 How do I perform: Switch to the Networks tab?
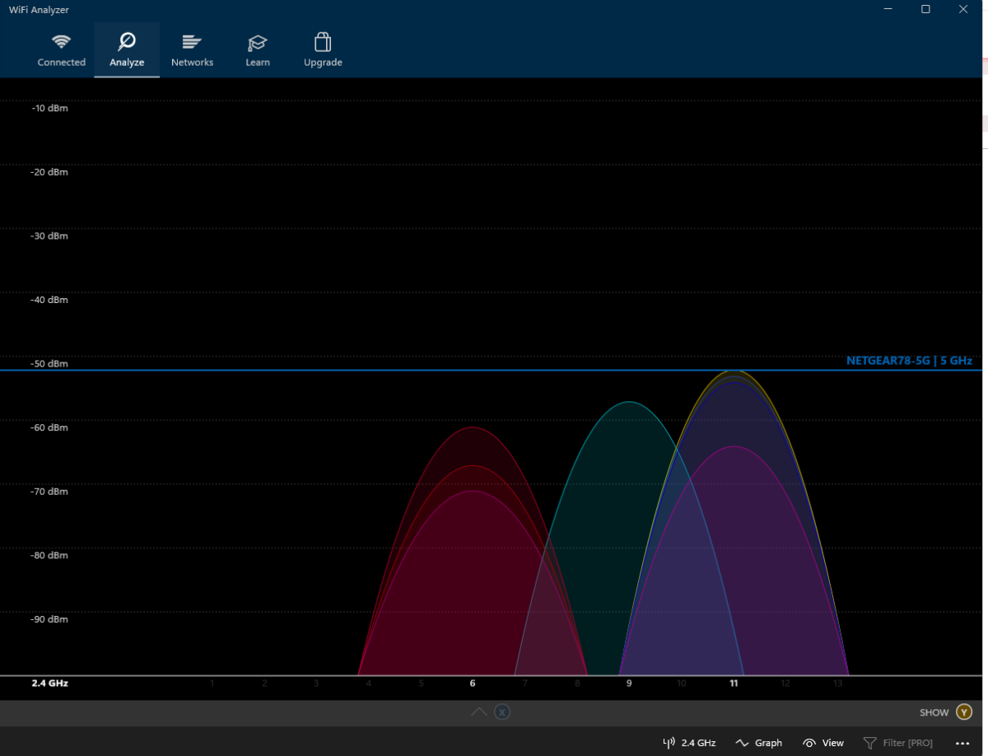pos(192,50)
